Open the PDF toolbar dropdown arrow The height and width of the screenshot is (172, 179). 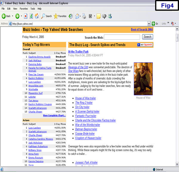[175, 24]
